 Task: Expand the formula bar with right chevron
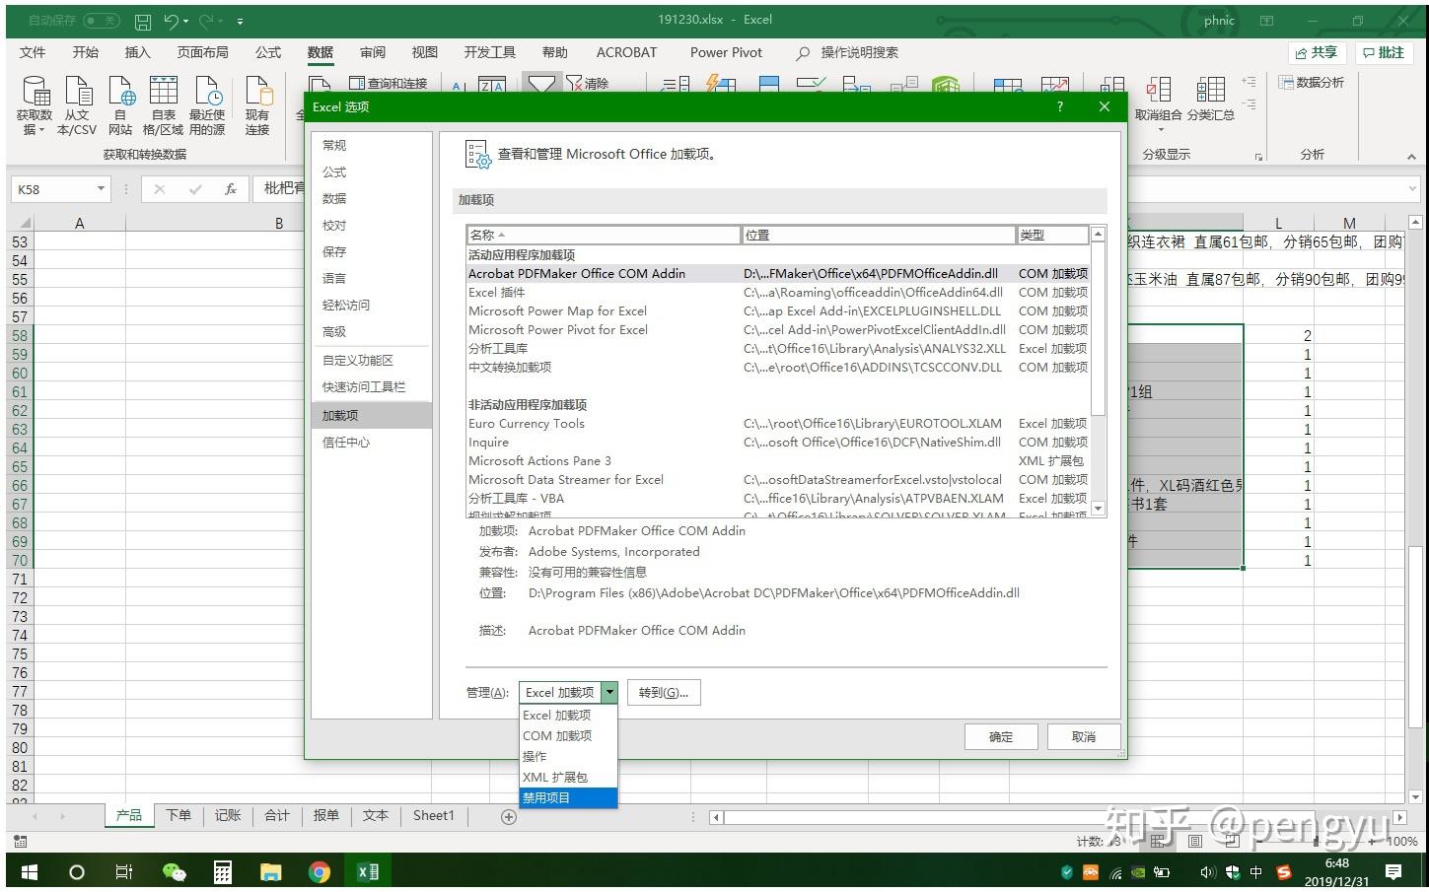click(x=1412, y=189)
